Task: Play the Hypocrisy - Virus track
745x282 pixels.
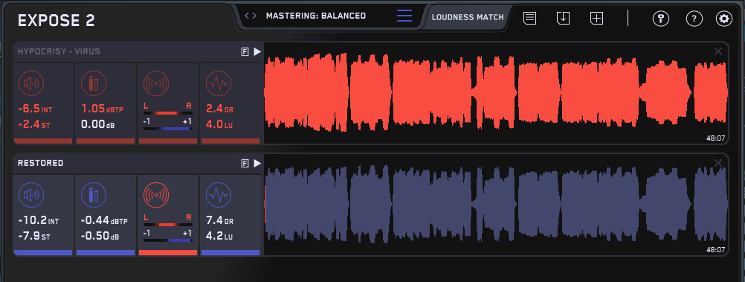Action: (257, 52)
